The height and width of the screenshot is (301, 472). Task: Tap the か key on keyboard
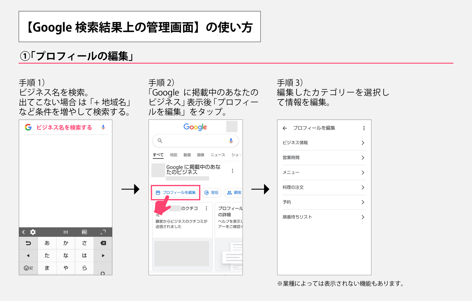point(66,243)
